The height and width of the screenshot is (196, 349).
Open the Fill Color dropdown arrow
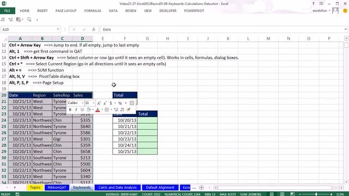(x=93, y=109)
